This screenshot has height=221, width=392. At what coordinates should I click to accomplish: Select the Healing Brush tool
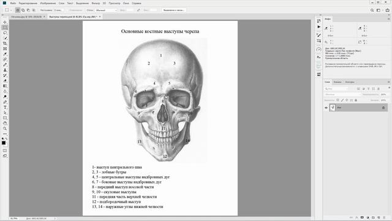[x=5, y=60]
